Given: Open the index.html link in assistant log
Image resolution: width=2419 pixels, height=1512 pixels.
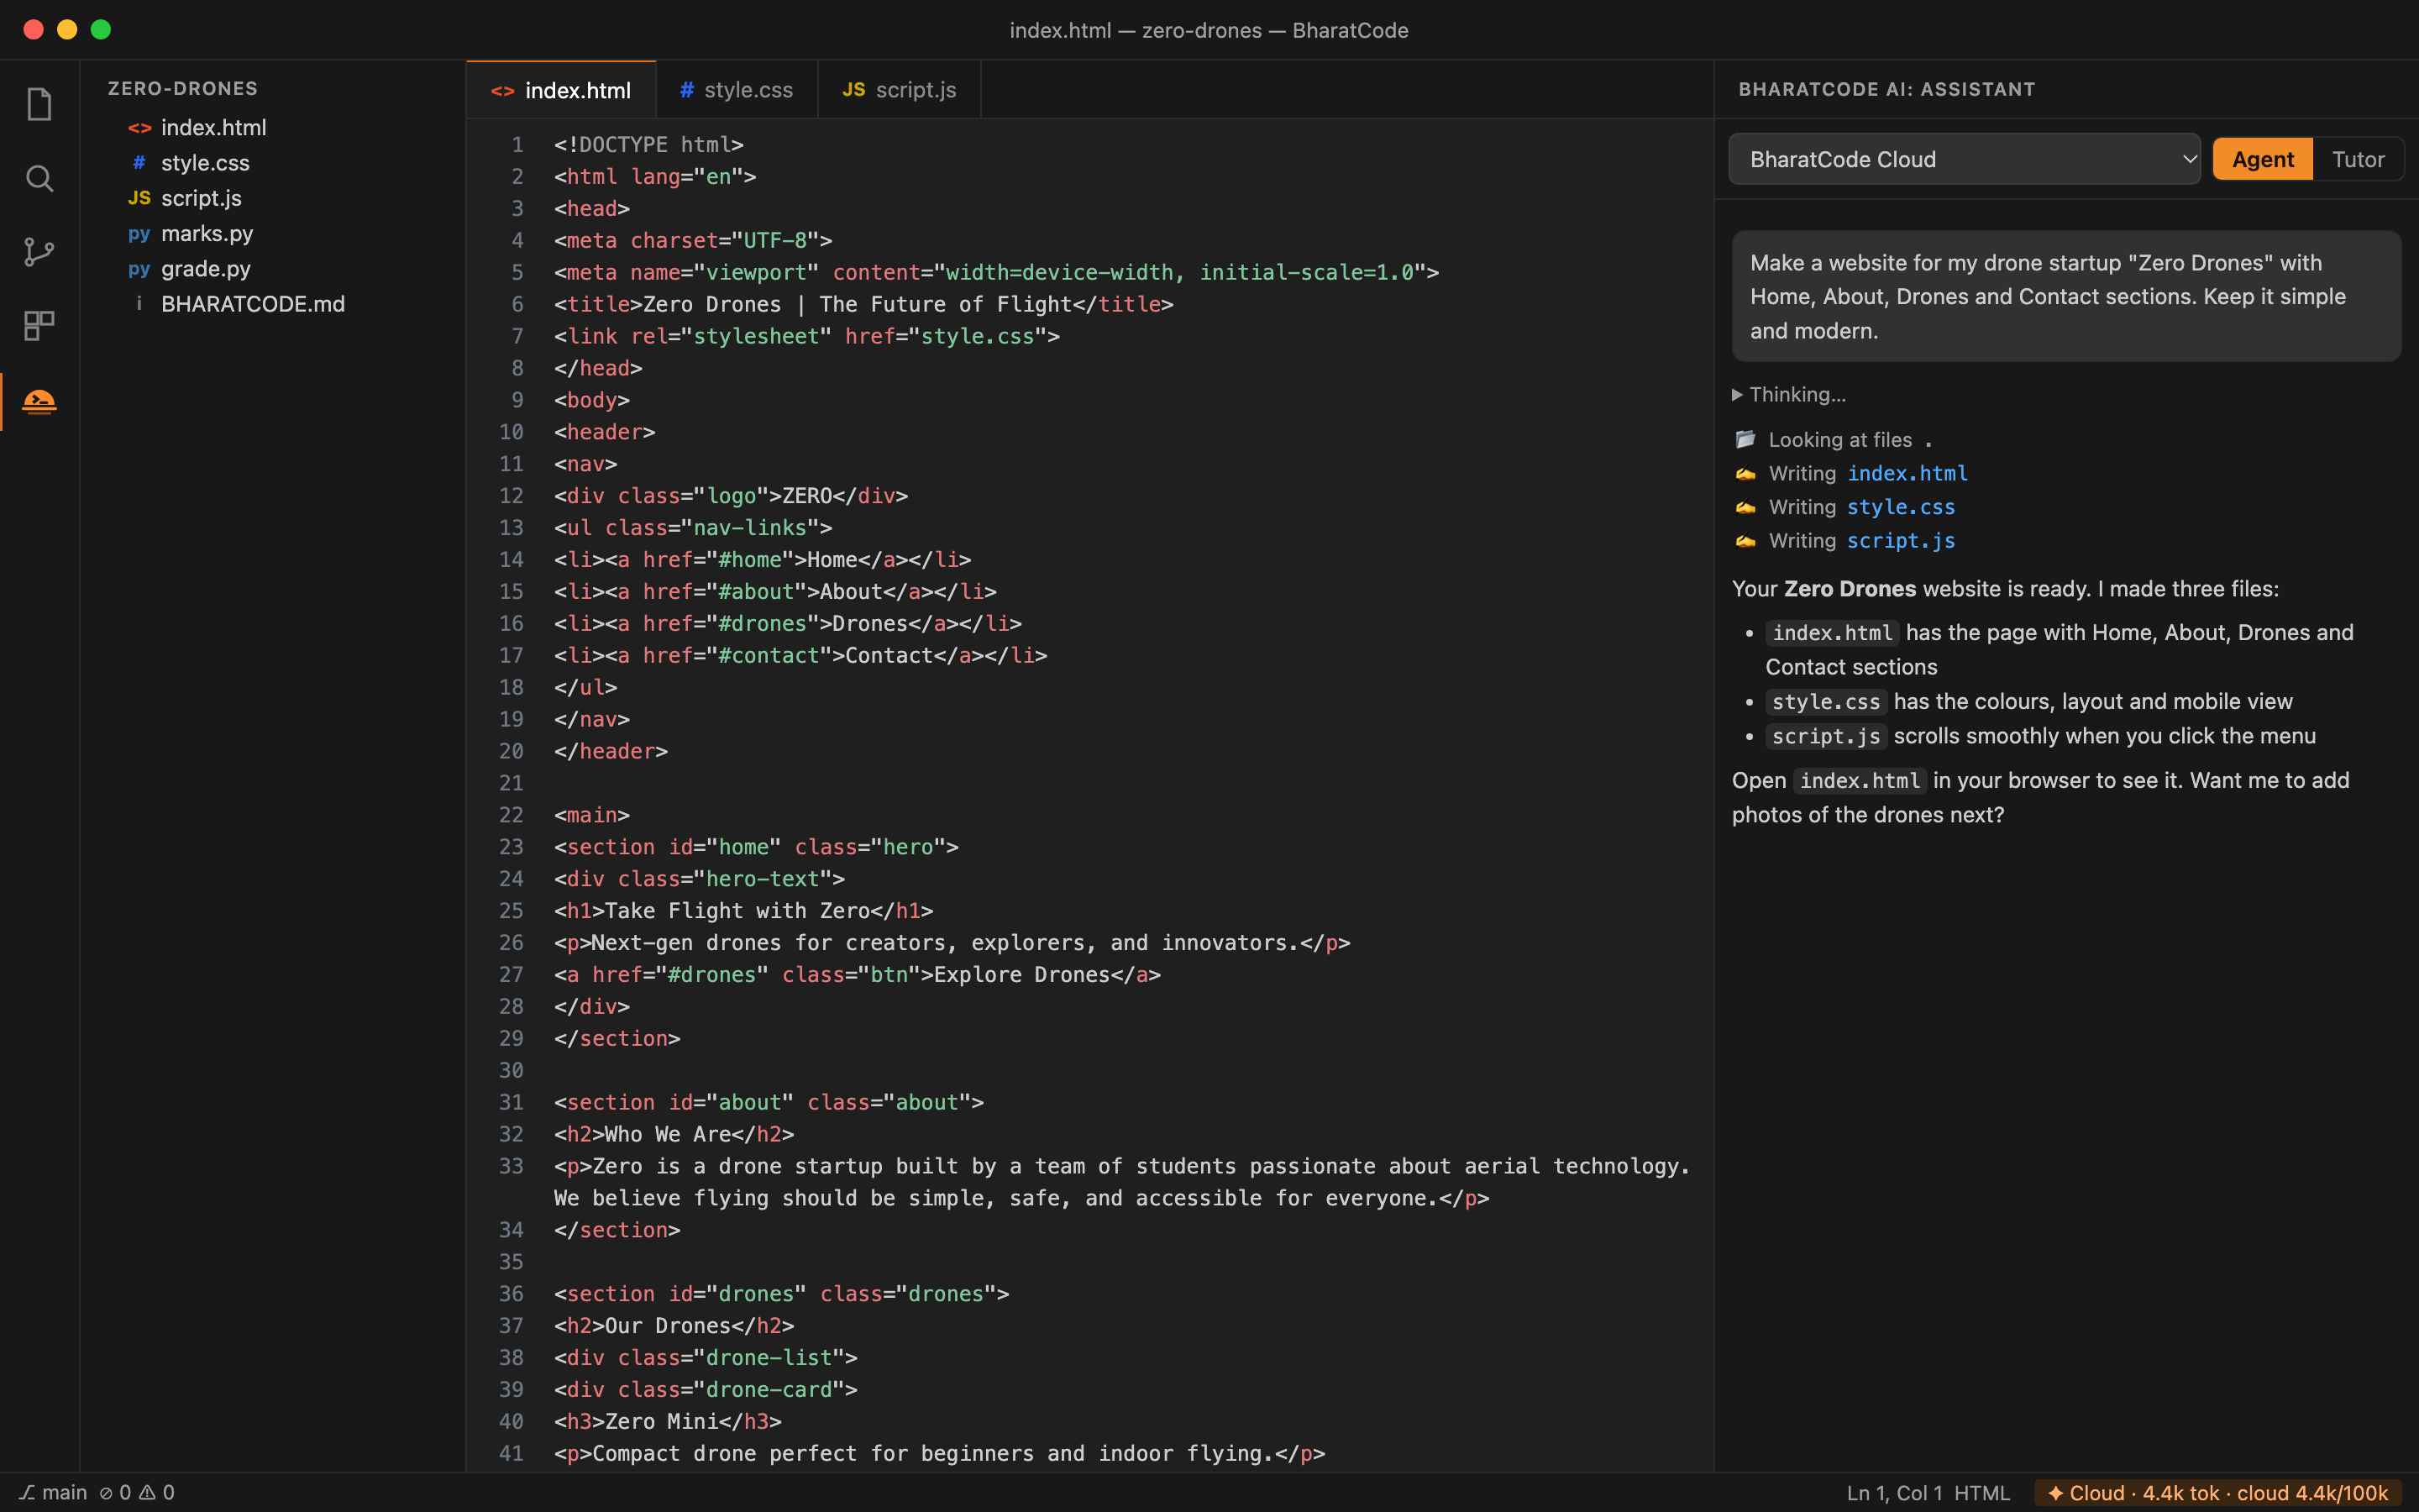Looking at the screenshot, I should [x=1907, y=473].
